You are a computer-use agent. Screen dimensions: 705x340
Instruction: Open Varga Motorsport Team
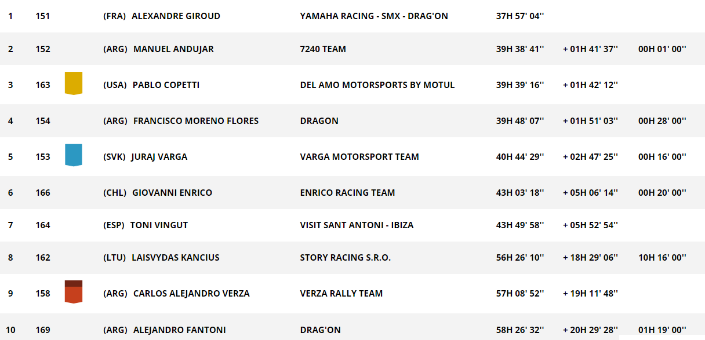(359, 157)
